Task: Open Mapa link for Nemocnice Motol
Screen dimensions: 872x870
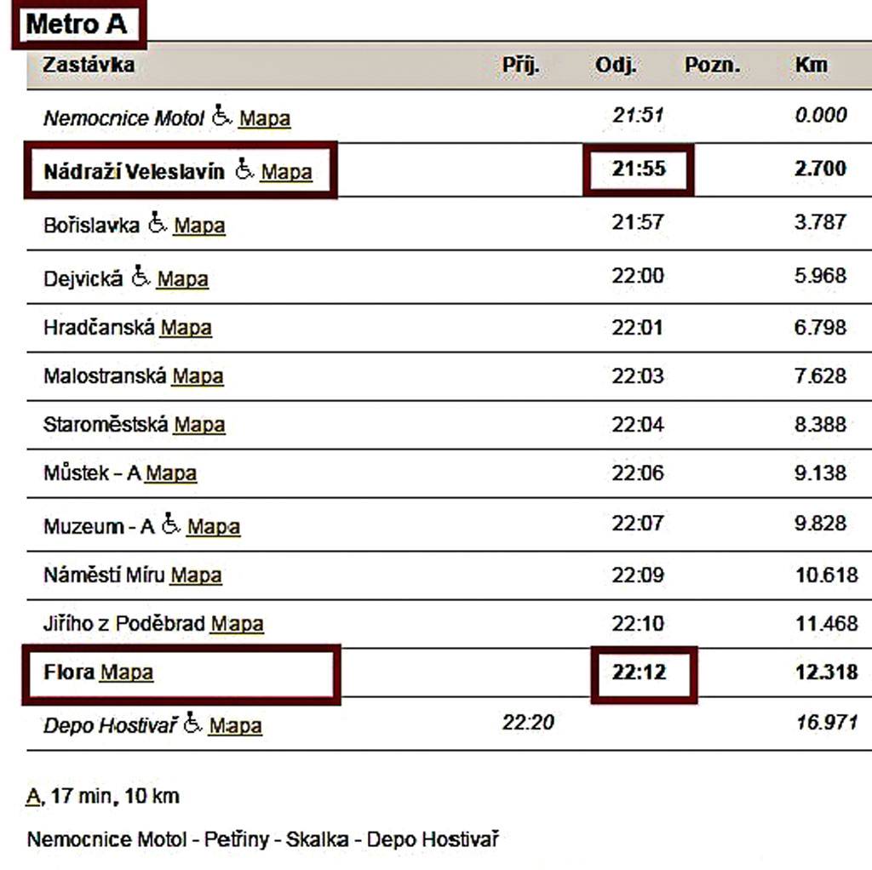Action: coord(264,118)
